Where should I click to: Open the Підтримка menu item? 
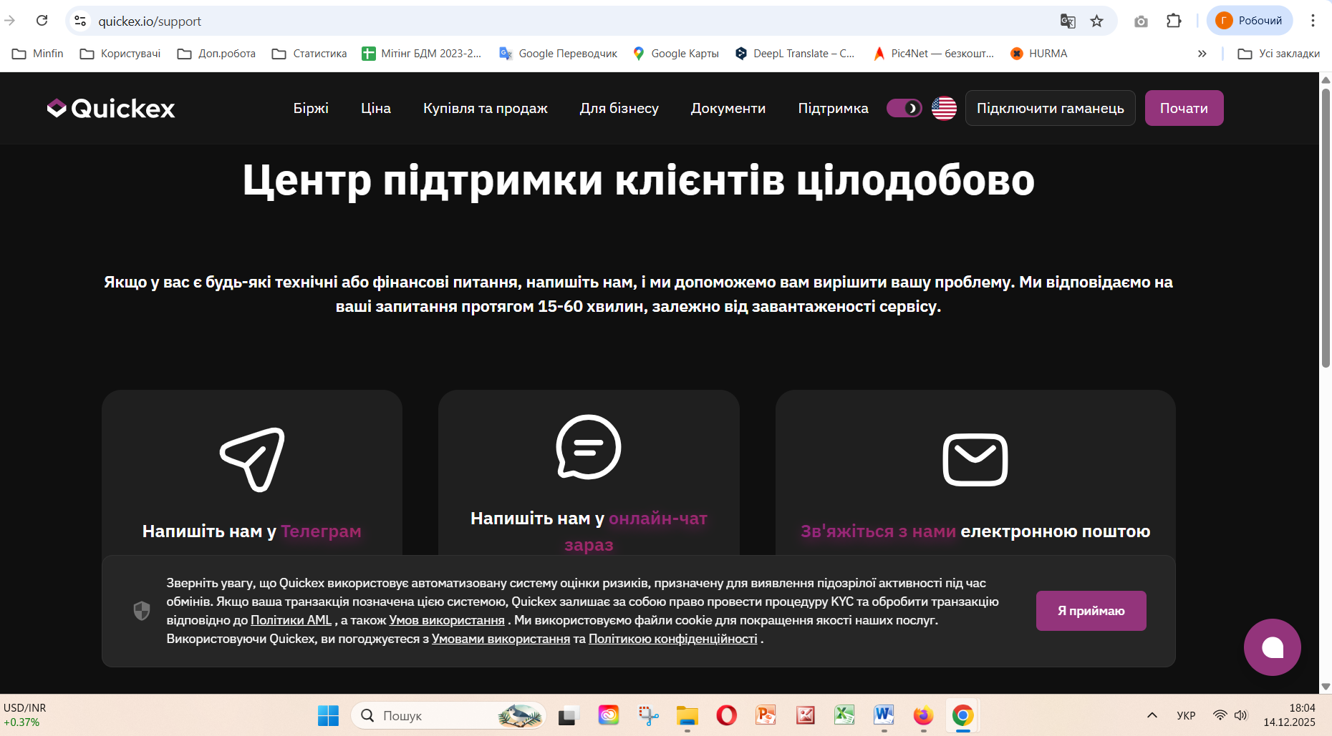[834, 108]
